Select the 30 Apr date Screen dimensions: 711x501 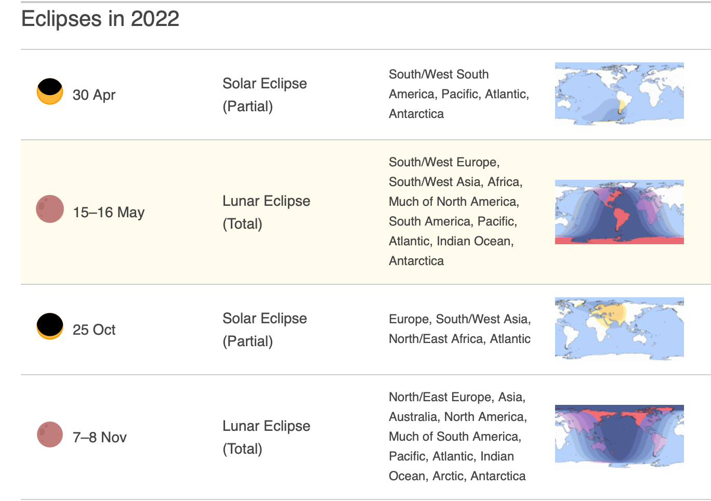pos(94,95)
